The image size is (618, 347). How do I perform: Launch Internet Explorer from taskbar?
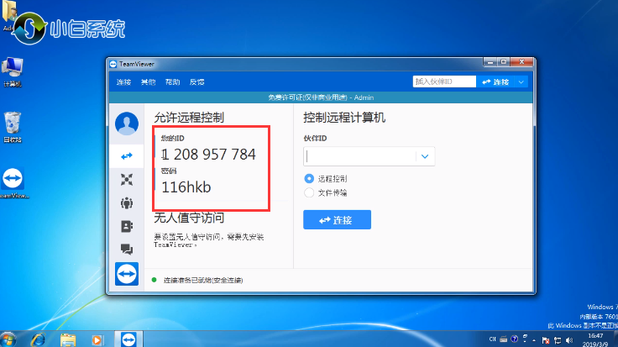click(x=39, y=339)
